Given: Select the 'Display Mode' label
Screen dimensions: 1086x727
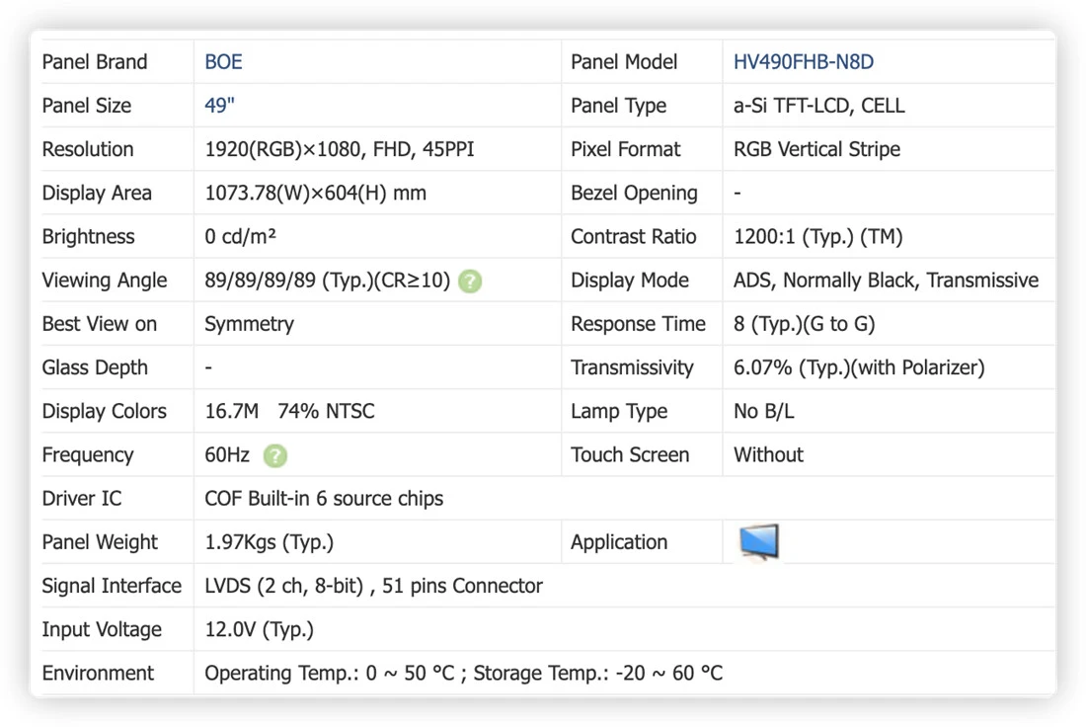Looking at the screenshot, I should [630, 280].
